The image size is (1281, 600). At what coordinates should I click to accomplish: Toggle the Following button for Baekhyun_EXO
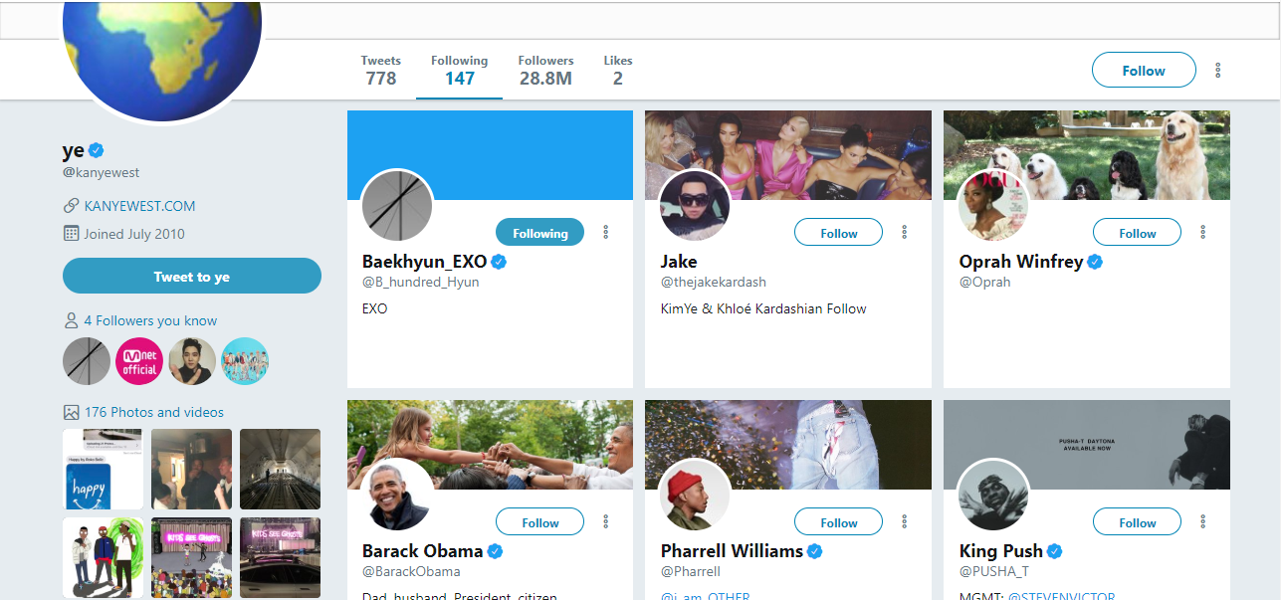[539, 233]
